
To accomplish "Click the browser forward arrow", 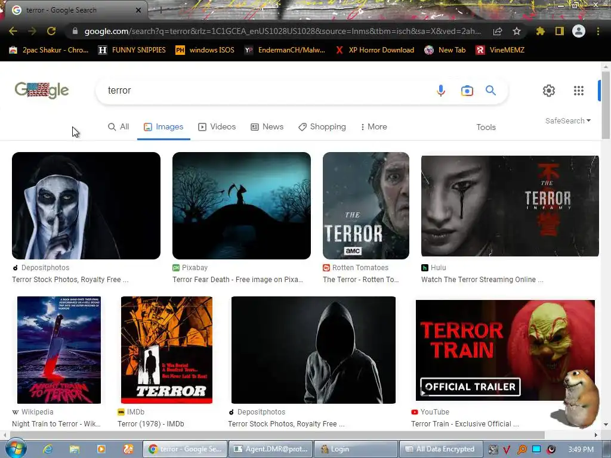I will pyautogui.click(x=32, y=31).
